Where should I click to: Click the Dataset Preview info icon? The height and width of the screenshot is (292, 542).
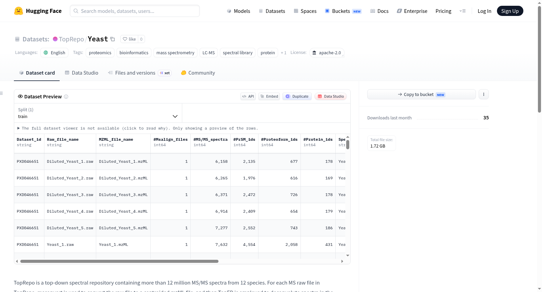(66, 97)
